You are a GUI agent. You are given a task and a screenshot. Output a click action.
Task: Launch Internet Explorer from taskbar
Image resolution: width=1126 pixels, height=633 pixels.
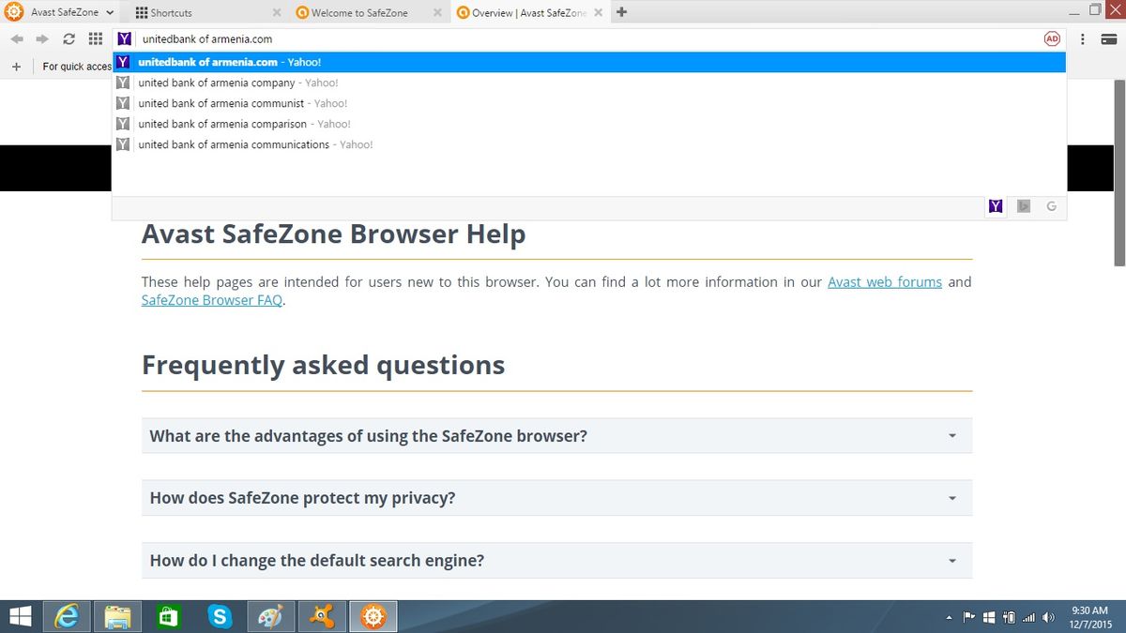68,616
